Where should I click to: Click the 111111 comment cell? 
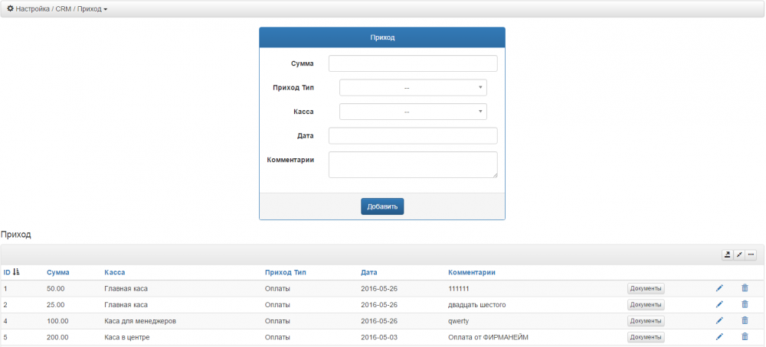tap(458, 288)
